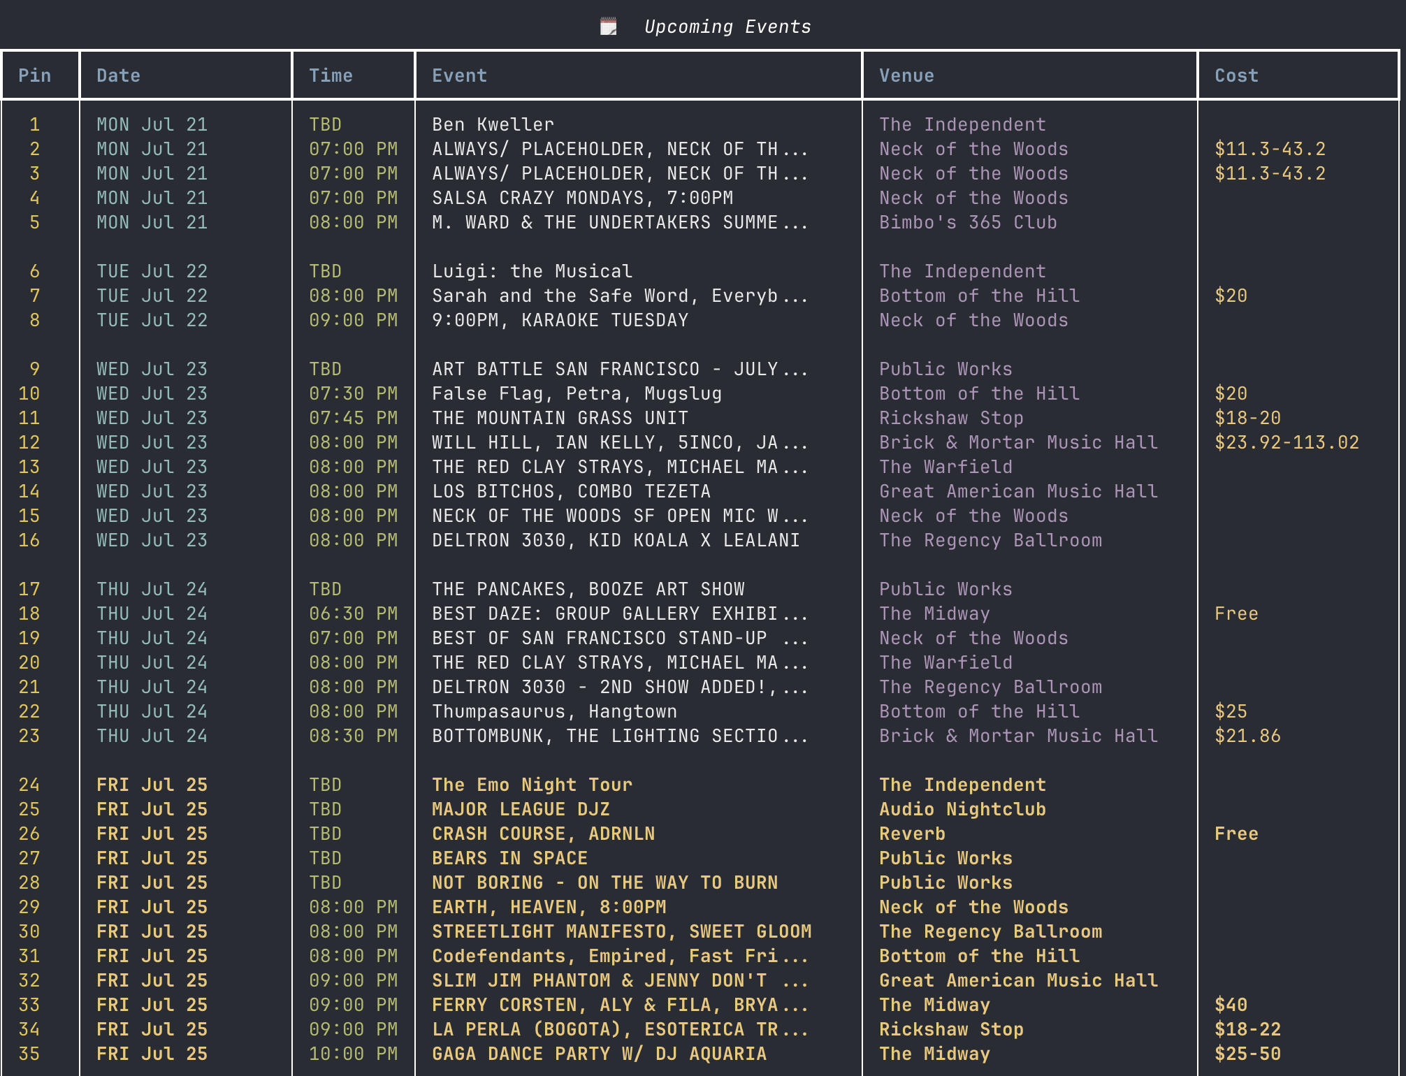Image resolution: width=1406 pixels, height=1076 pixels.
Task: Click 9:00PM, KARAOKE TUESDAY event
Action: coord(560,320)
